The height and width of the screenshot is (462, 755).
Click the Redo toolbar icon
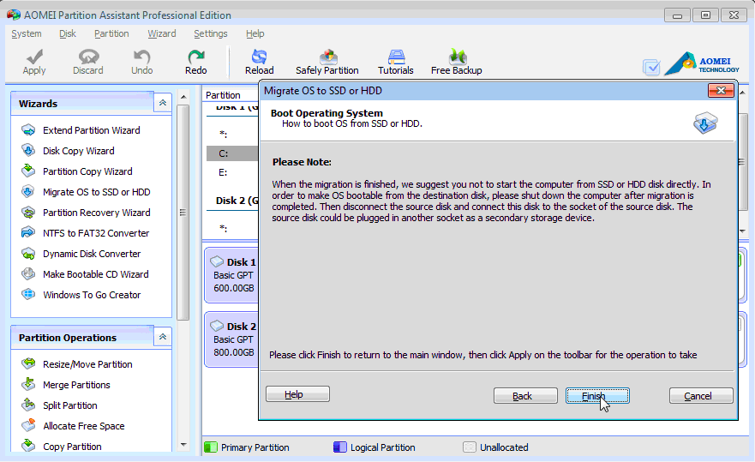196,63
